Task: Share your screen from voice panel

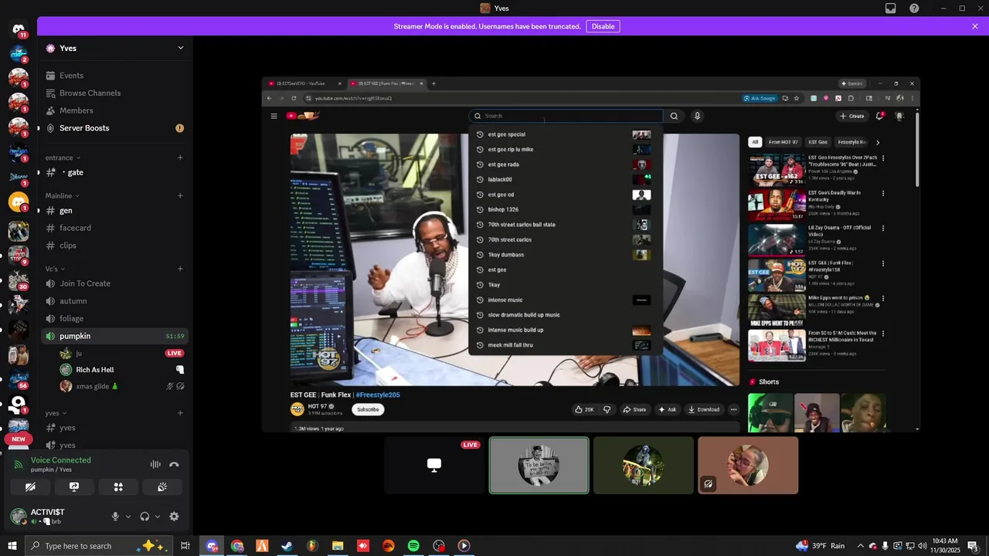Action: point(74,487)
